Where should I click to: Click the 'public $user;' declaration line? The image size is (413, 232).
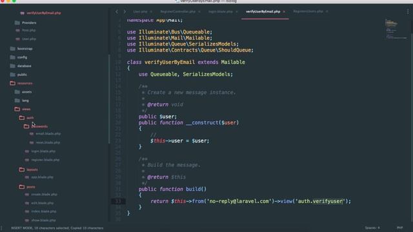157,117
